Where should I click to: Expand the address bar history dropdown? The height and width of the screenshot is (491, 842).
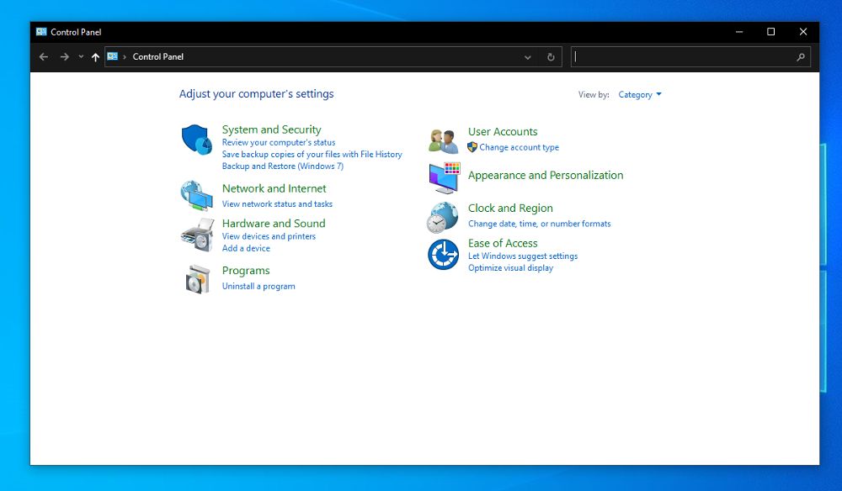click(x=528, y=57)
